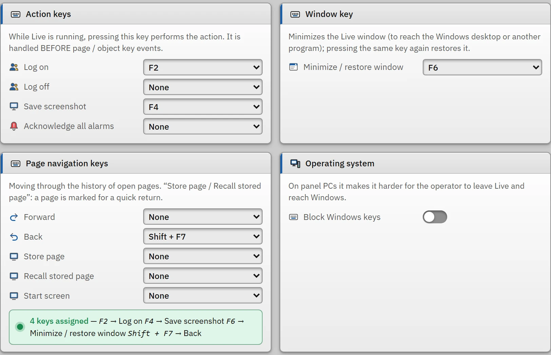The width and height of the screenshot is (551, 355).
Task: Click the Block Windows keys label
Action: 342,217
